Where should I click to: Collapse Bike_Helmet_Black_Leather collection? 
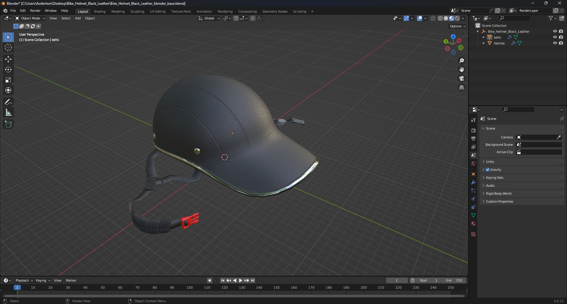[478, 32]
